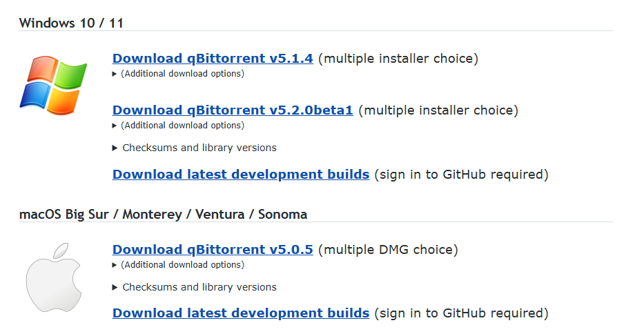The image size is (635, 334).
Task: Expand Additional download options under v5.0.5
Action: pos(178,265)
